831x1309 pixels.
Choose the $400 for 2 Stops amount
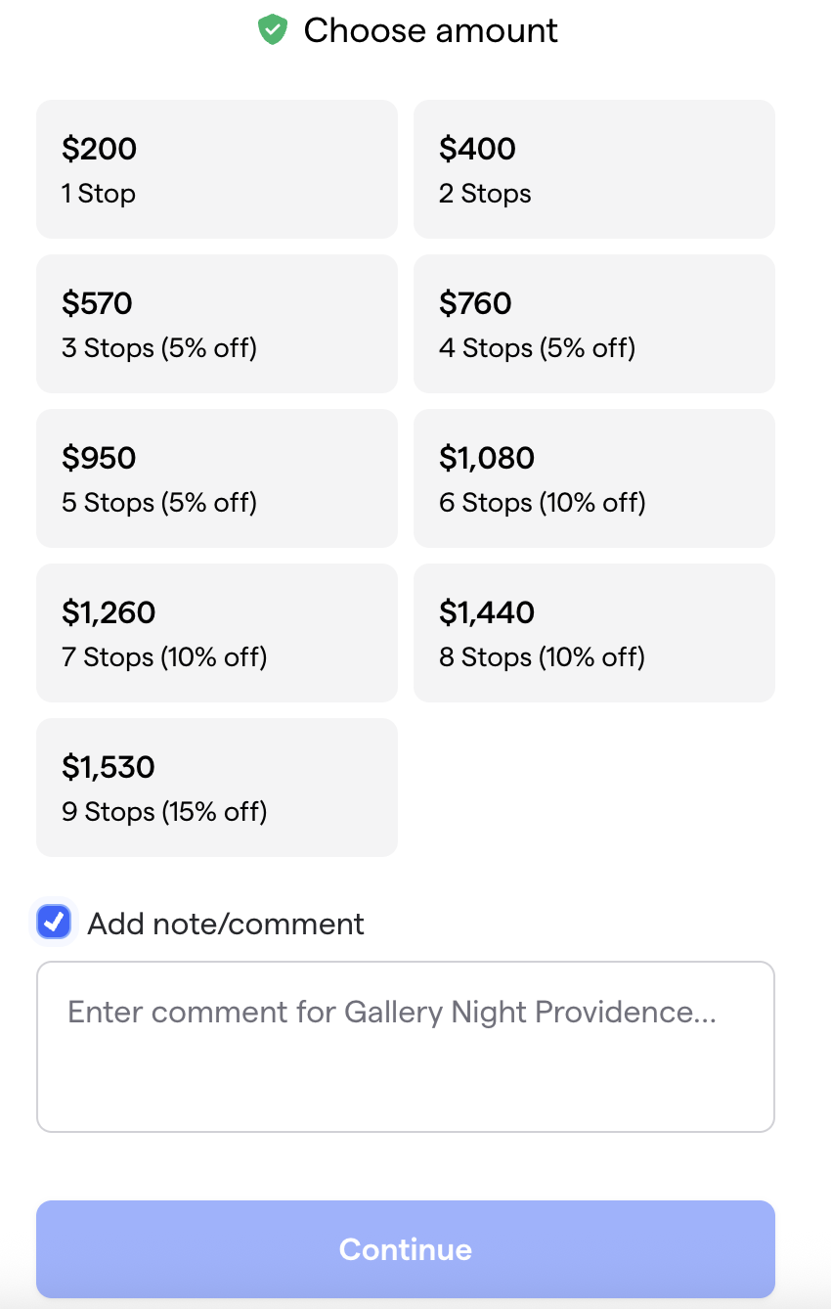click(593, 168)
